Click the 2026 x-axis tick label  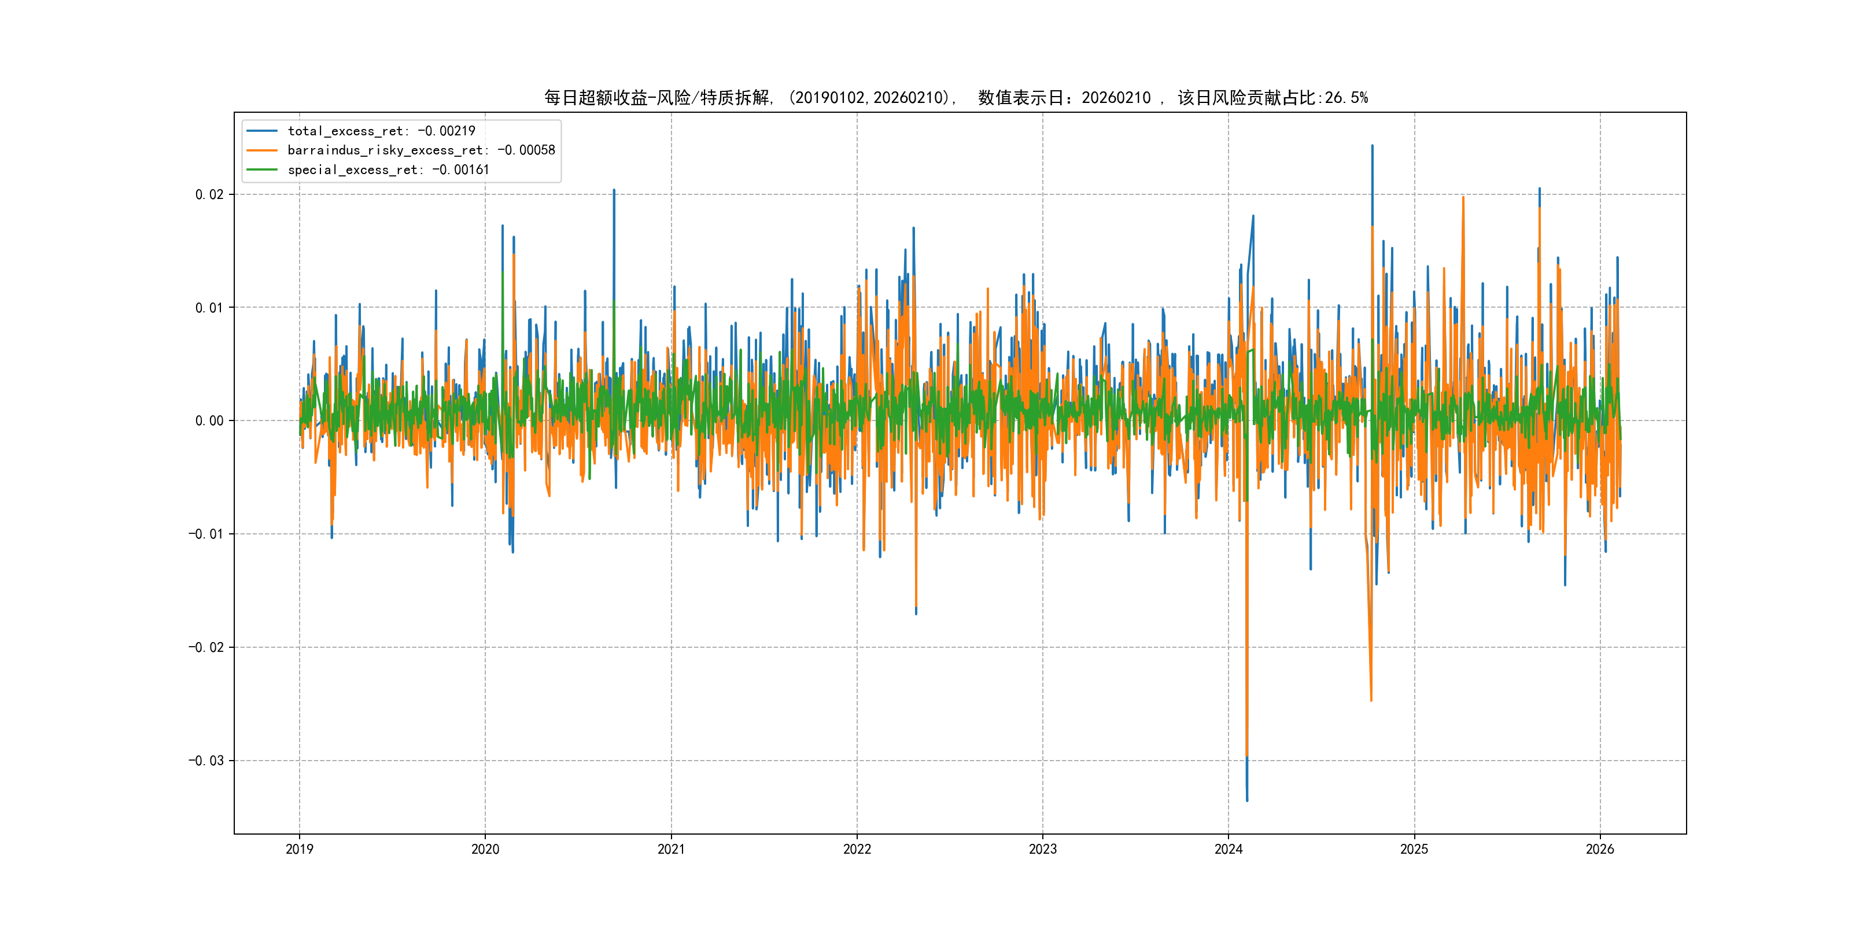(x=1600, y=849)
